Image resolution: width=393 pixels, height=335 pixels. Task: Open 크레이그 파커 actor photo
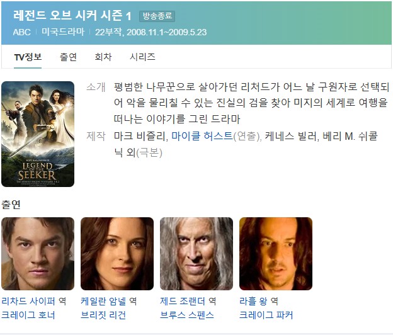276,254
